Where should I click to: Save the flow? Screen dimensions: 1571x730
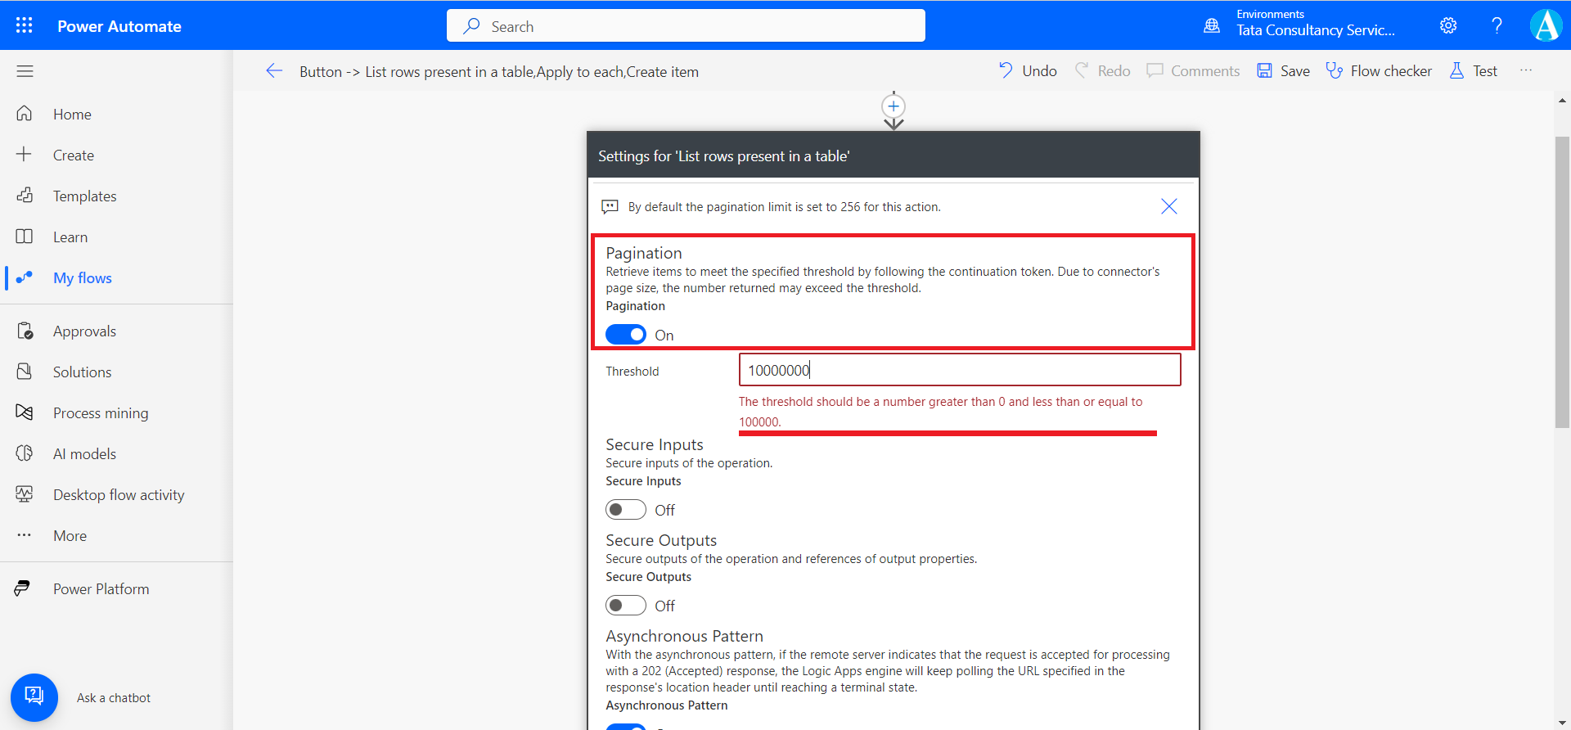point(1283,71)
